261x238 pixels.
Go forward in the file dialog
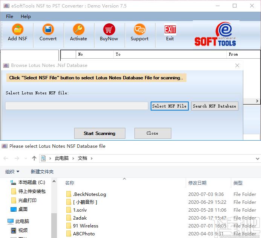point(17,158)
